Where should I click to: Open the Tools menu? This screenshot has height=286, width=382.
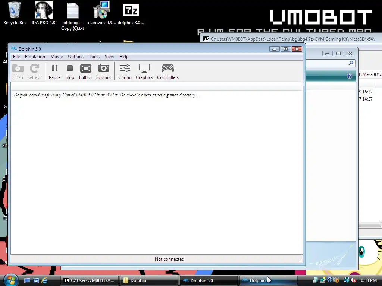point(94,57)
